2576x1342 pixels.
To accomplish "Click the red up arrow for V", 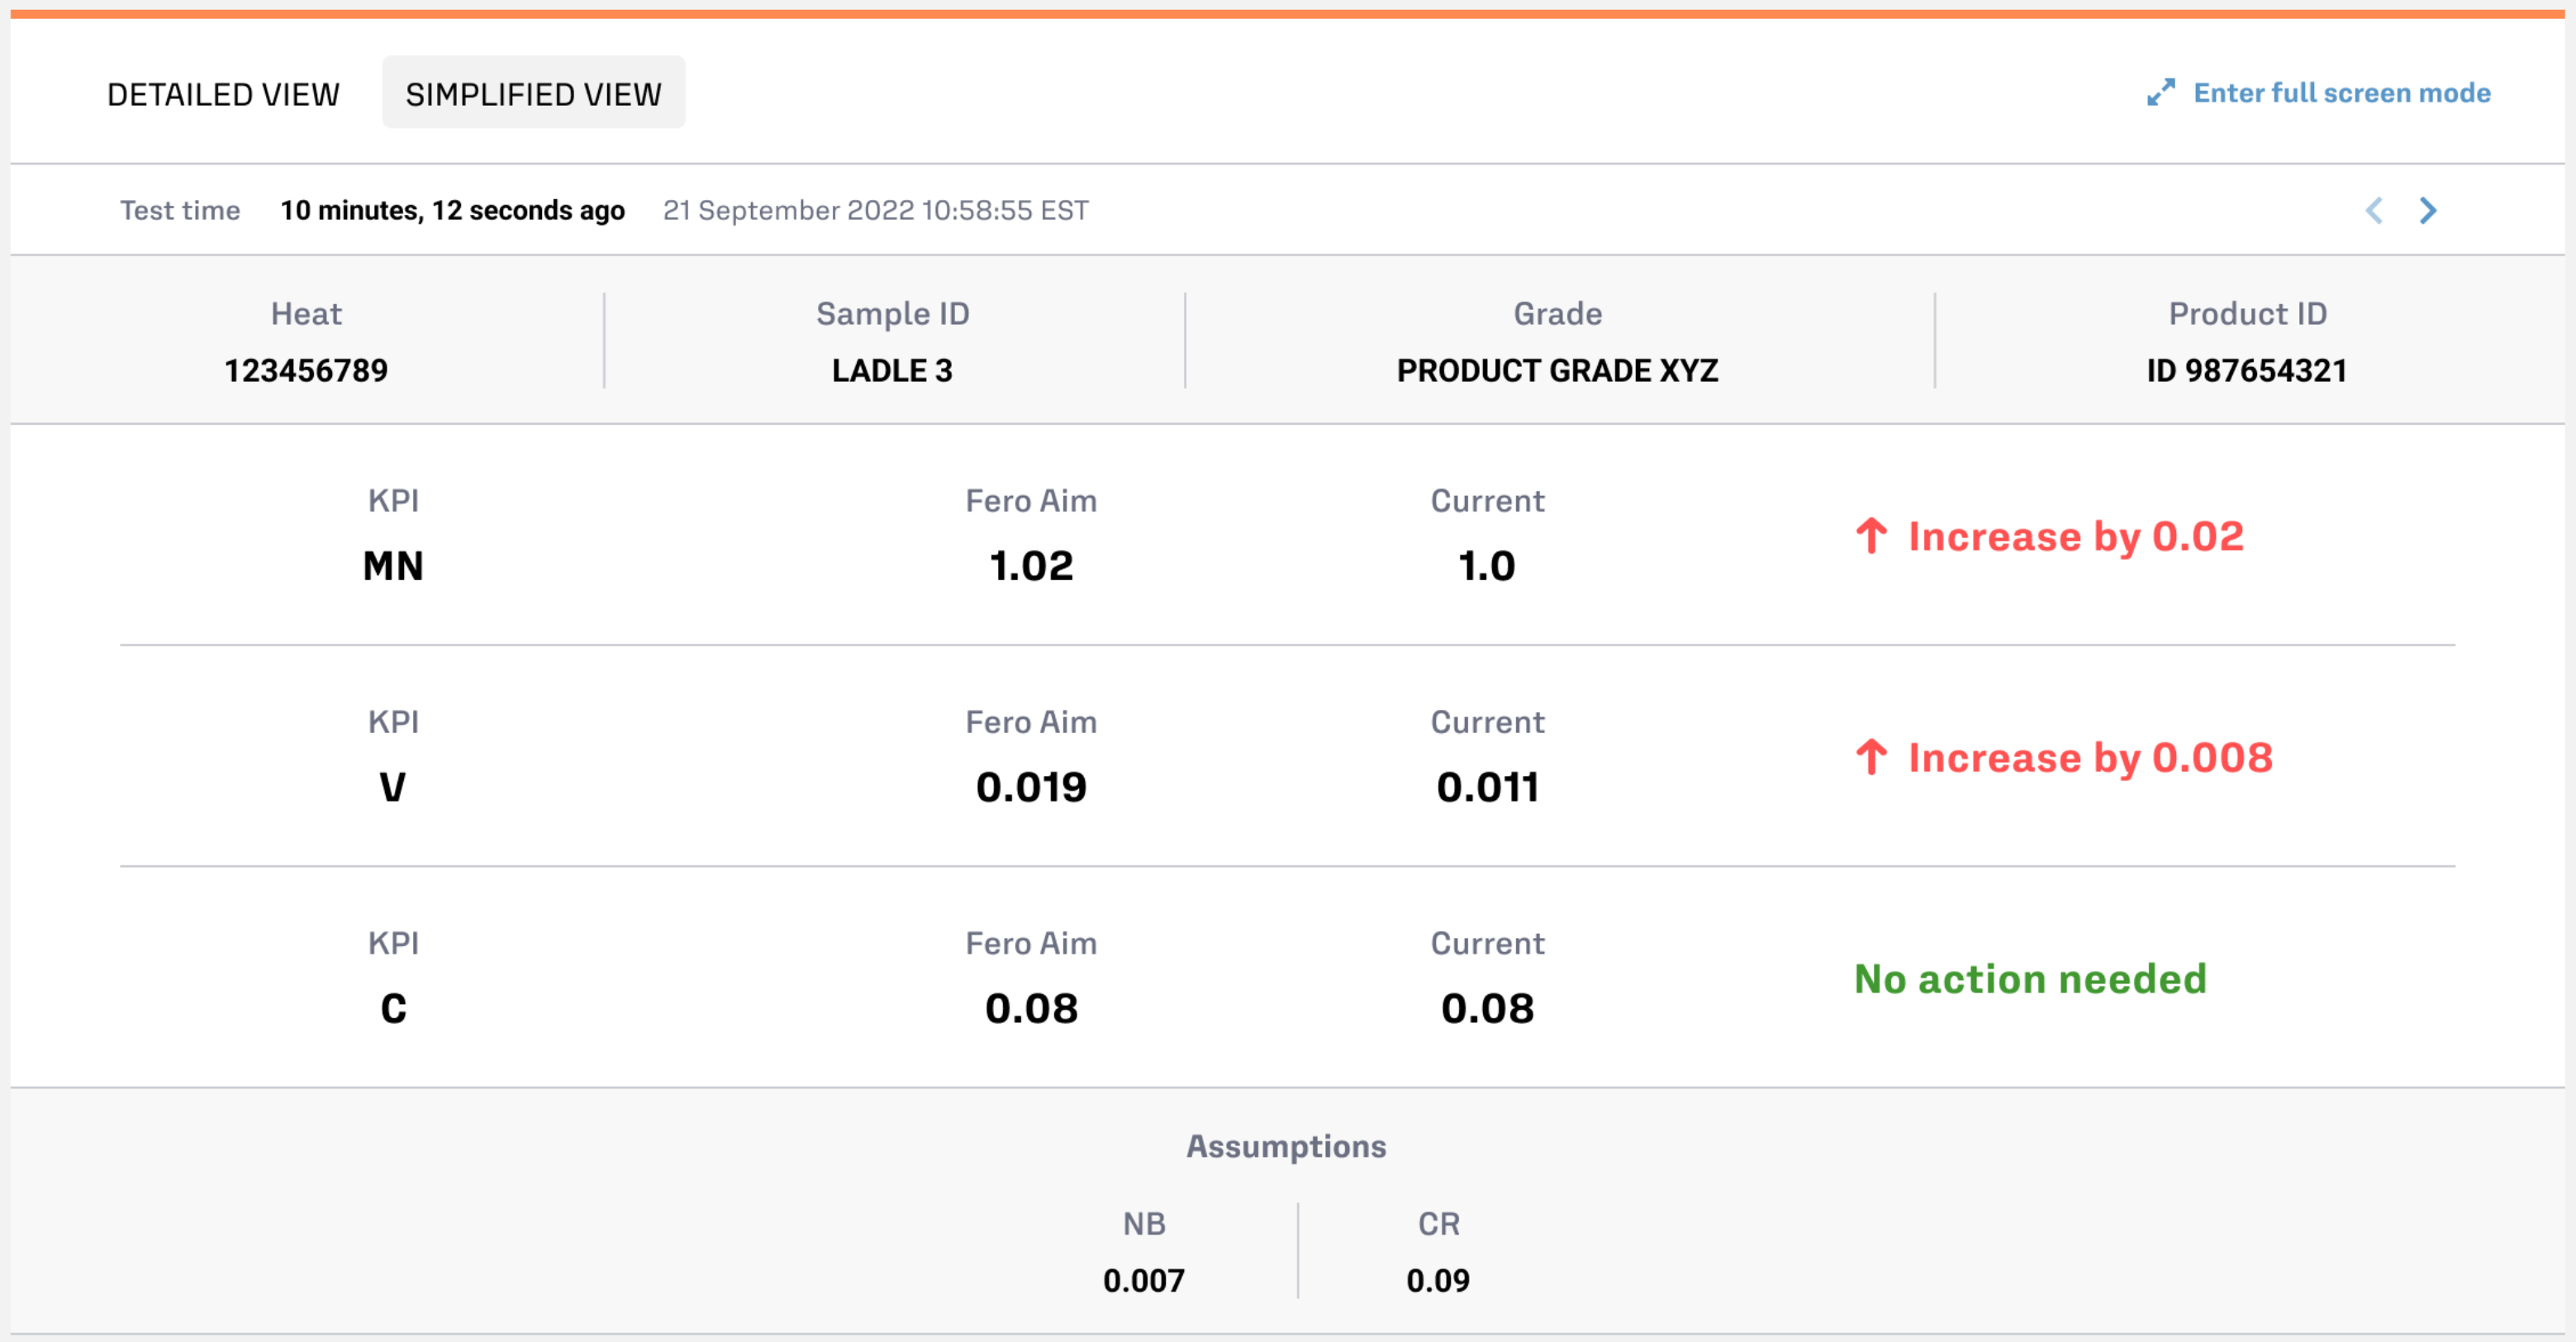I will (1871, 757).
